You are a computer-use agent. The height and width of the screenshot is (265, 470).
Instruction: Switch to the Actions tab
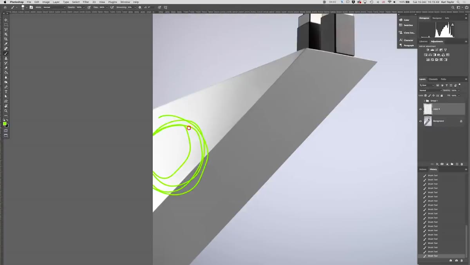(x=423, y=169)
